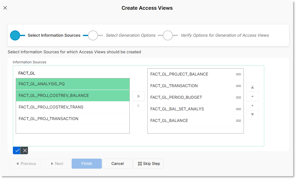This screenshot has width=296, height=179.
Task: Move items back left with double-chevron button
Action: point(138,106)
